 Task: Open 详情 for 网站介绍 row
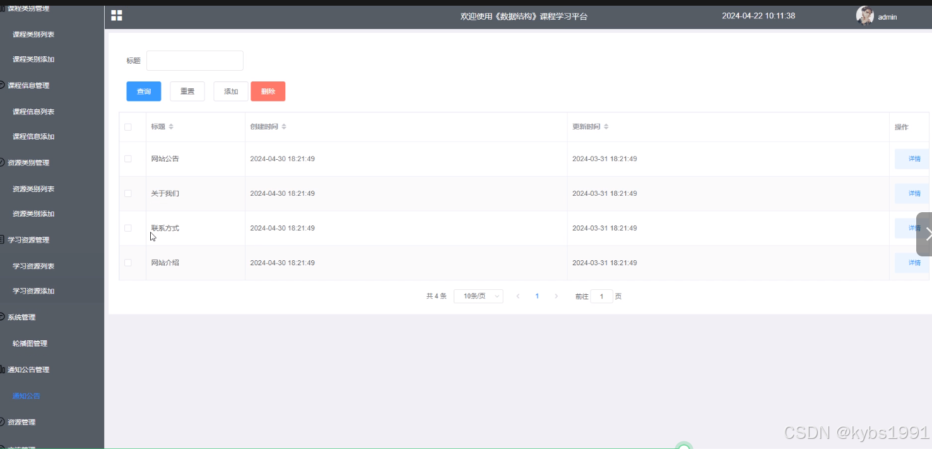[912, 263]
